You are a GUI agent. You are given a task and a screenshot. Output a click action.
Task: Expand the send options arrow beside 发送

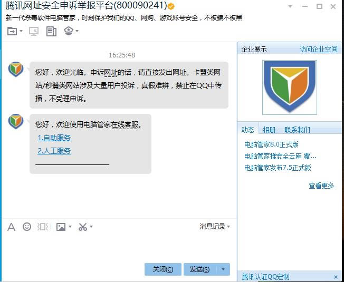[x=223, y=269]
